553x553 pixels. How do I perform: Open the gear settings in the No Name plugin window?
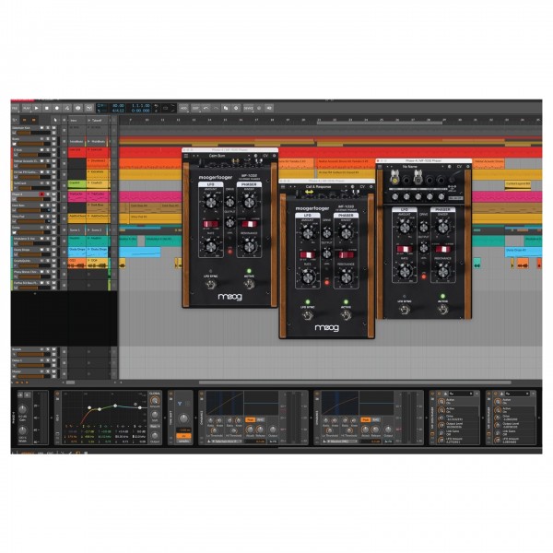pyautogui.click(x=468, y=167)
